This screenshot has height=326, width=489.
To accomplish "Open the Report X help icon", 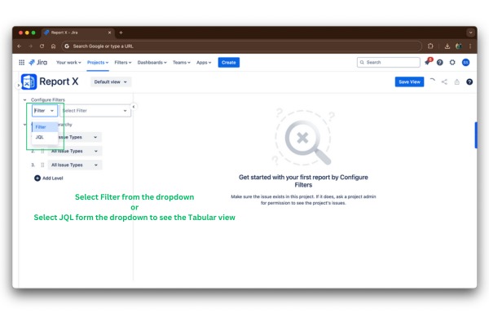I will point(469,81).
